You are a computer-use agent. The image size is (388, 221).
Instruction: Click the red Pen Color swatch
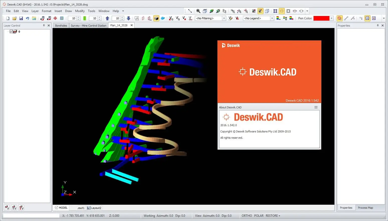coord(321,18)
